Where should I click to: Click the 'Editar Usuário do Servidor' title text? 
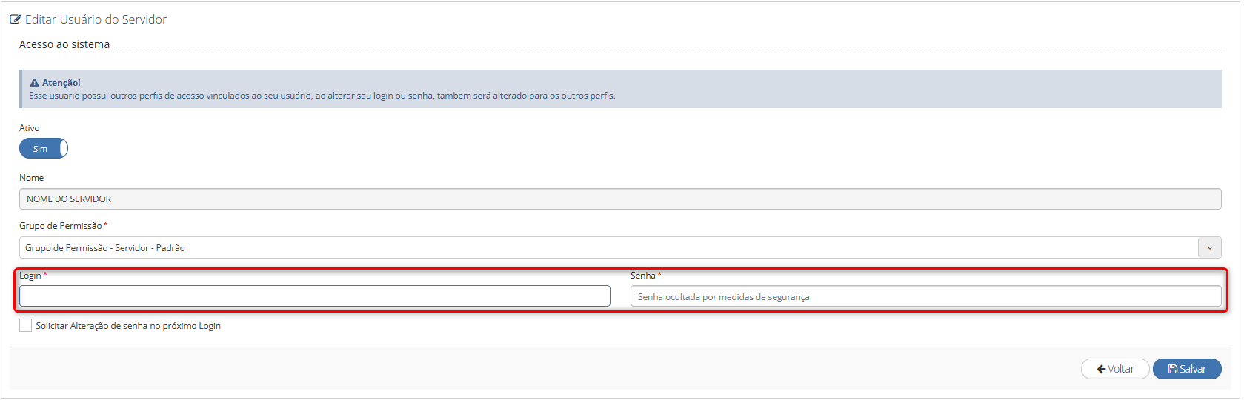(x=96, y=19)
